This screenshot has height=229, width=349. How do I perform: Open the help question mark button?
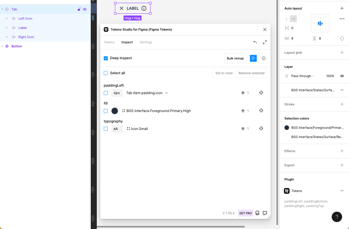click(x=337, y=217)
